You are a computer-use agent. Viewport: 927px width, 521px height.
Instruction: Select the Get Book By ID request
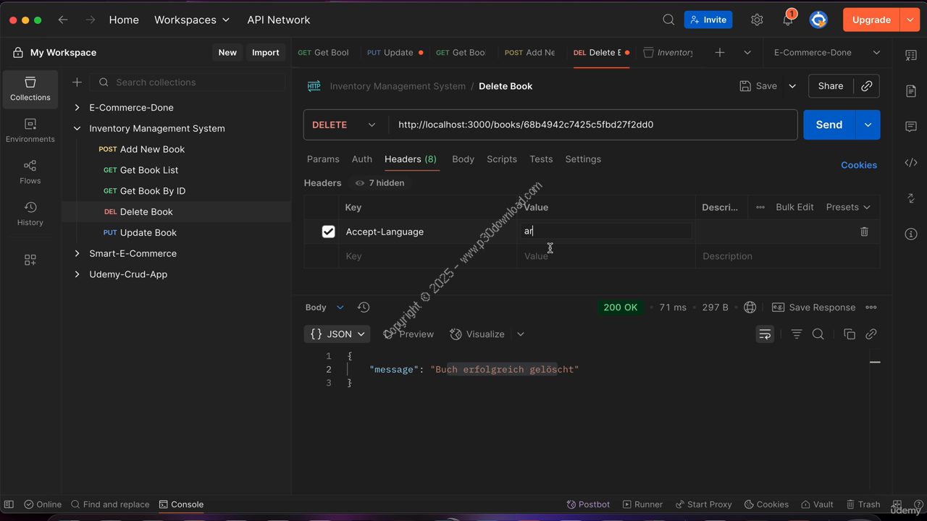[152, 191]
